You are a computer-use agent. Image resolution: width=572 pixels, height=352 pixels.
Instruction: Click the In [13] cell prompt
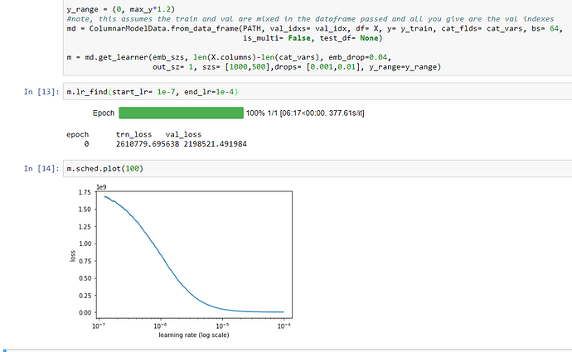pos(41,92)
